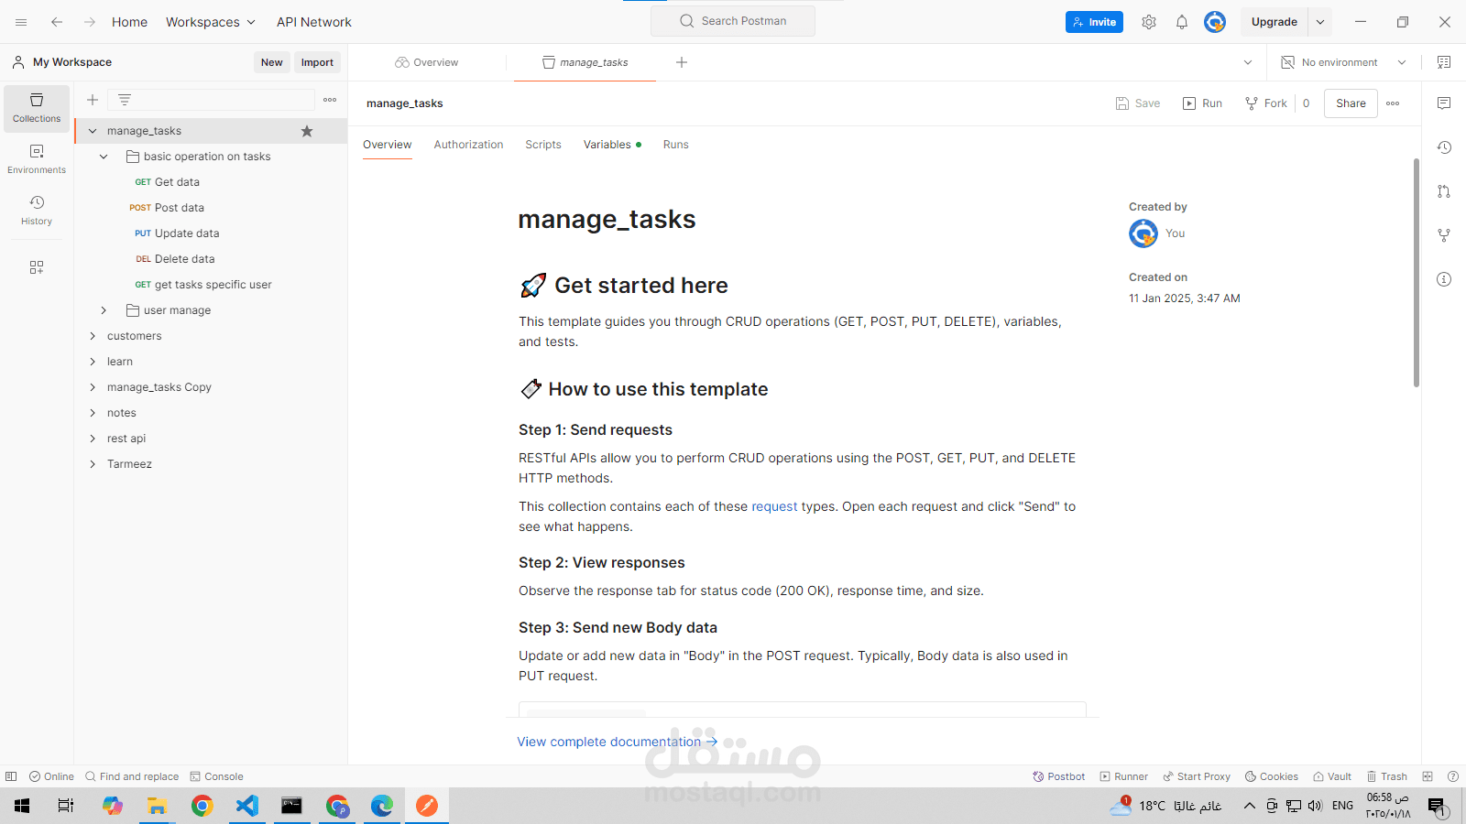
Task: Switch to the Variables tab
Action: [x=612, y=145]
